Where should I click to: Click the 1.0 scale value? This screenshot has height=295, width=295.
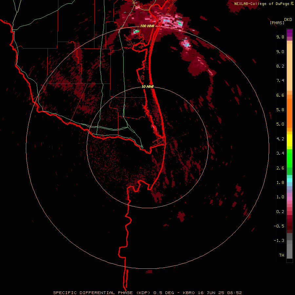point(280,197)
